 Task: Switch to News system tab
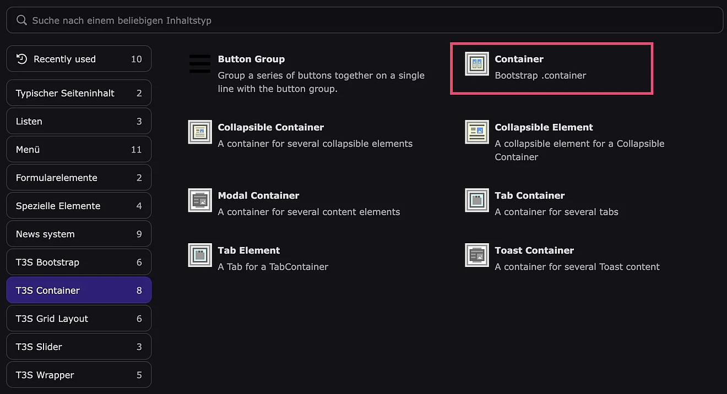pos(79,234)
